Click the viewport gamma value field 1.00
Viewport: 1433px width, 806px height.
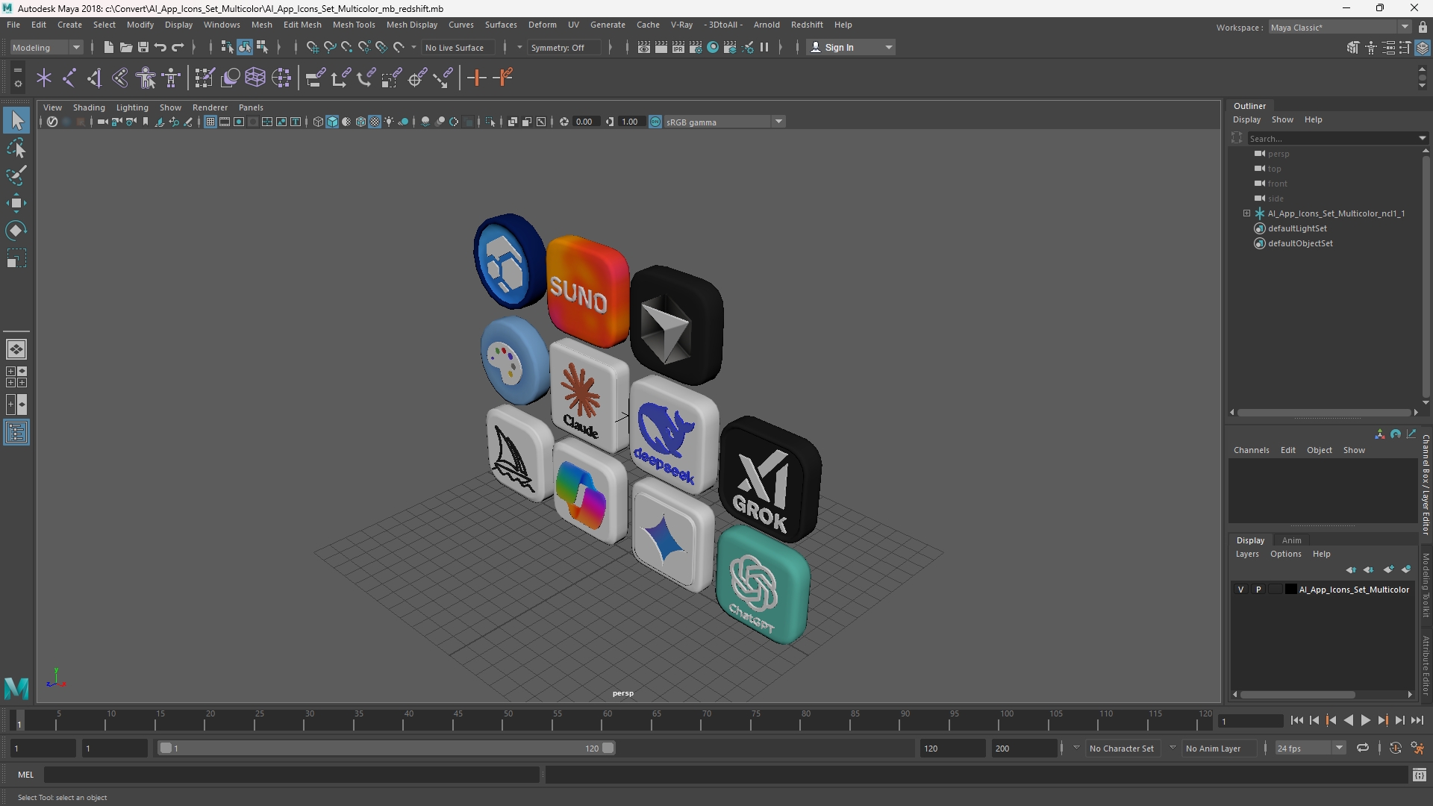pyautogui.click(x=631, y=122)
